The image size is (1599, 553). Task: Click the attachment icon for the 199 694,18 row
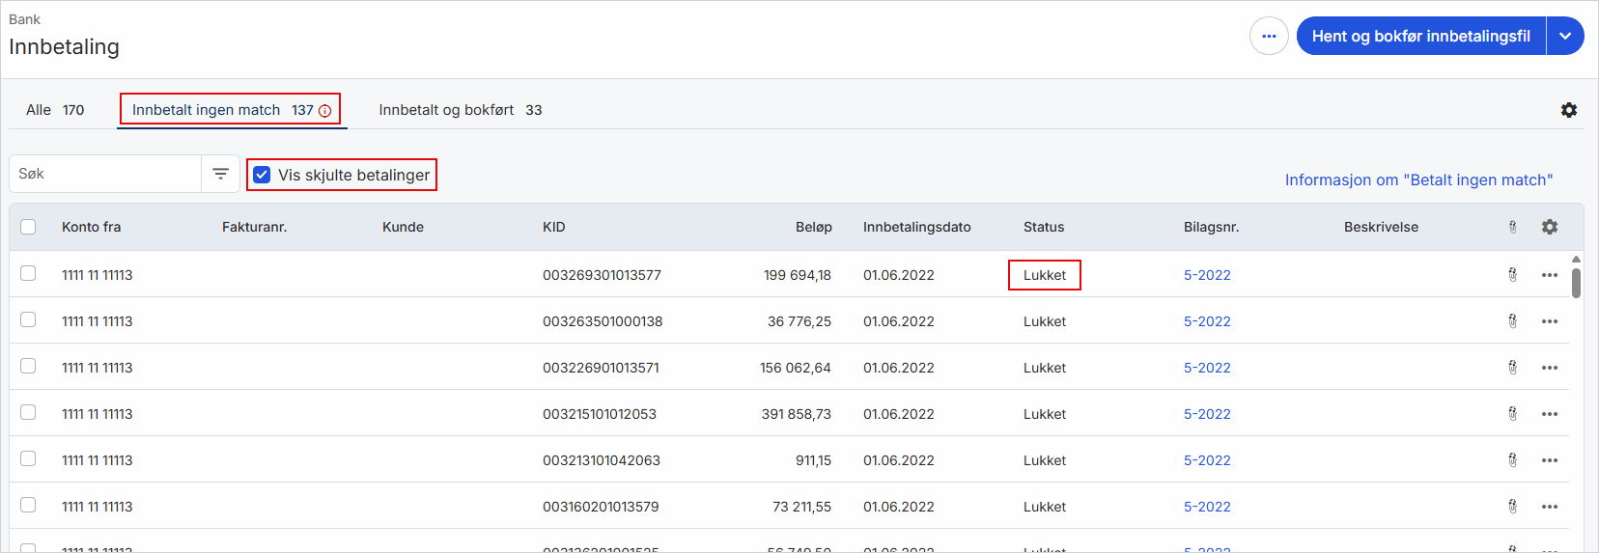click(1513, 275)
